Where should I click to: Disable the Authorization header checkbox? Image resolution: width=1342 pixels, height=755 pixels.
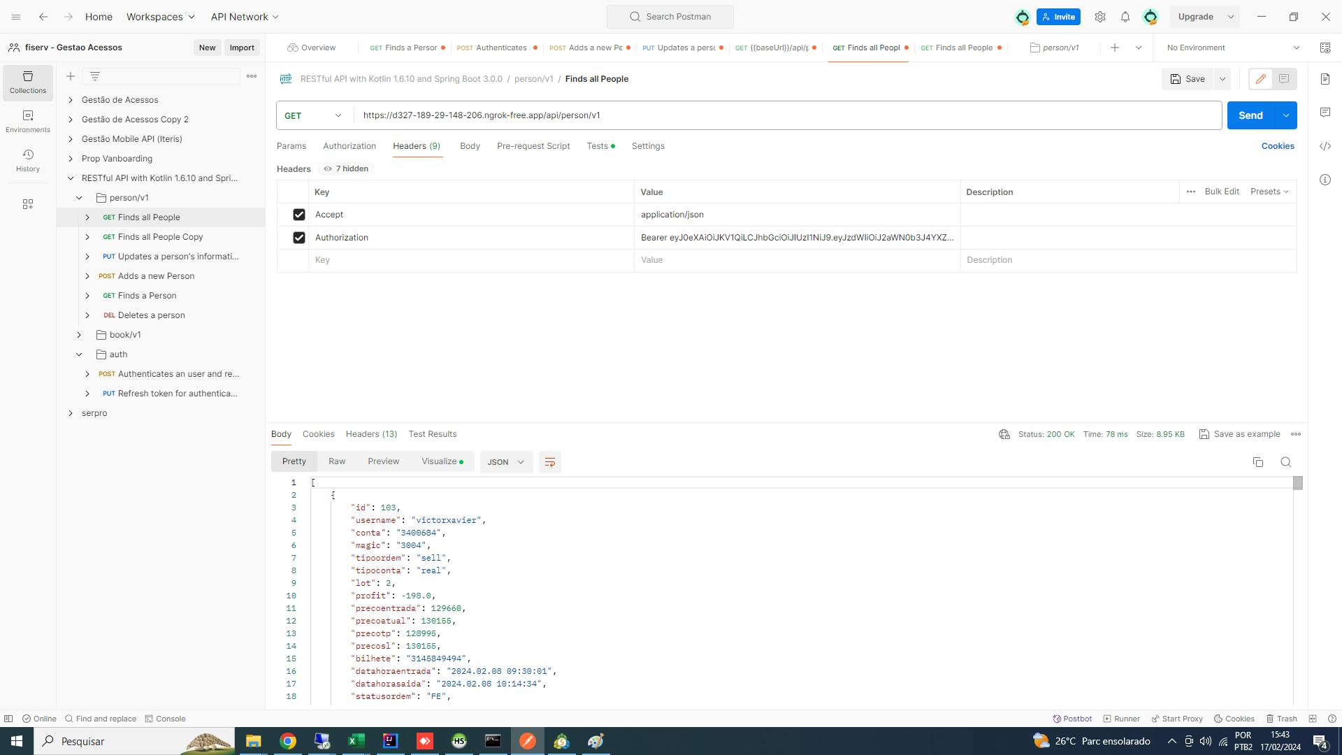[x=299, y=238]
